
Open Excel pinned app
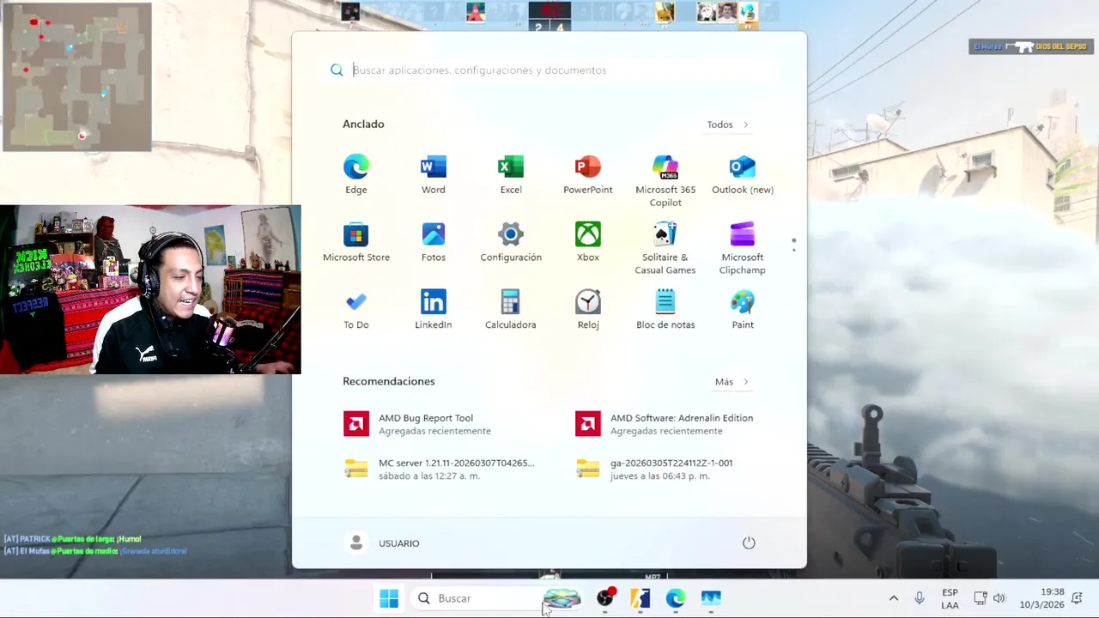pyautogui.click(x=511, y=174)
